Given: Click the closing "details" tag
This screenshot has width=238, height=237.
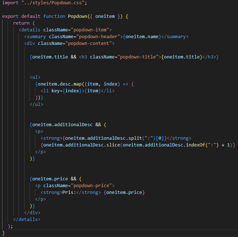Looking at the screenshot, I should [x=27, y=220].
